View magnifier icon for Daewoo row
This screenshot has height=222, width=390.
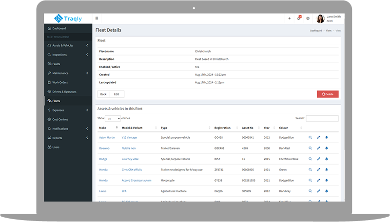(x=310, y=148)
